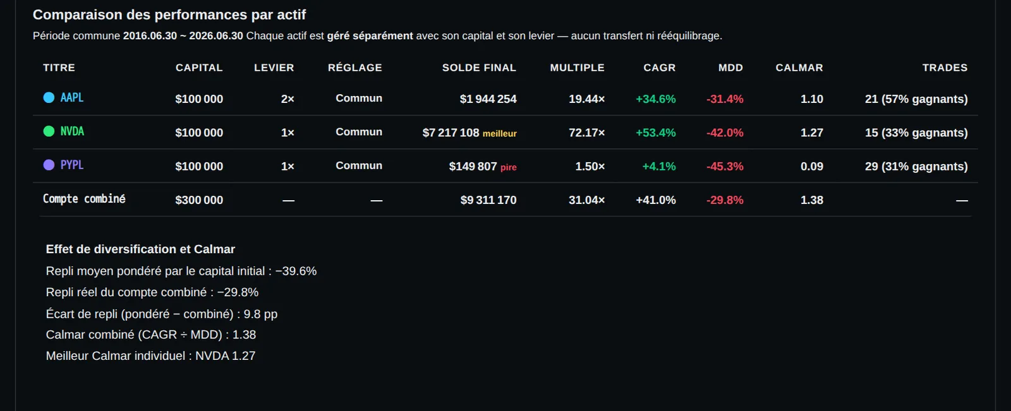Screen dimensions: 1011x411
Task: Click the 'pire' badge on PYPL row
Action: coord(509,167)
